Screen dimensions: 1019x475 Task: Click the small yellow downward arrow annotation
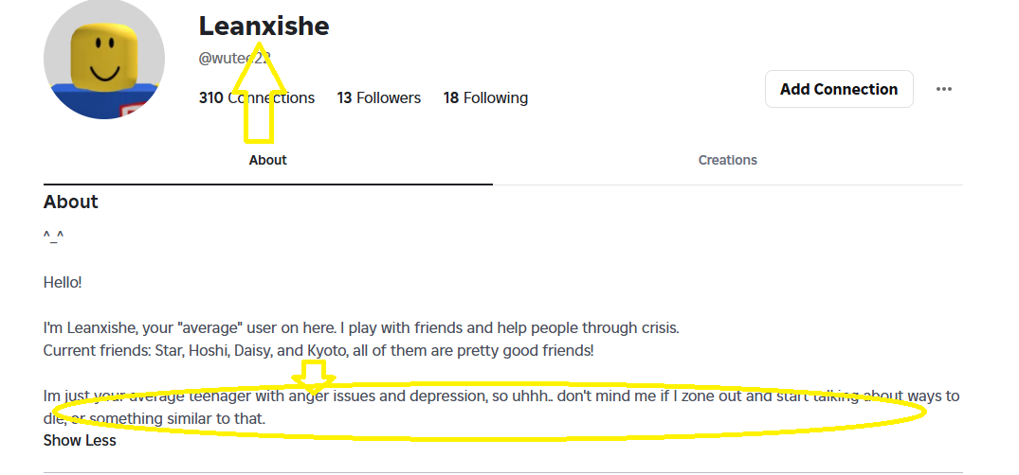pos(313,376)
